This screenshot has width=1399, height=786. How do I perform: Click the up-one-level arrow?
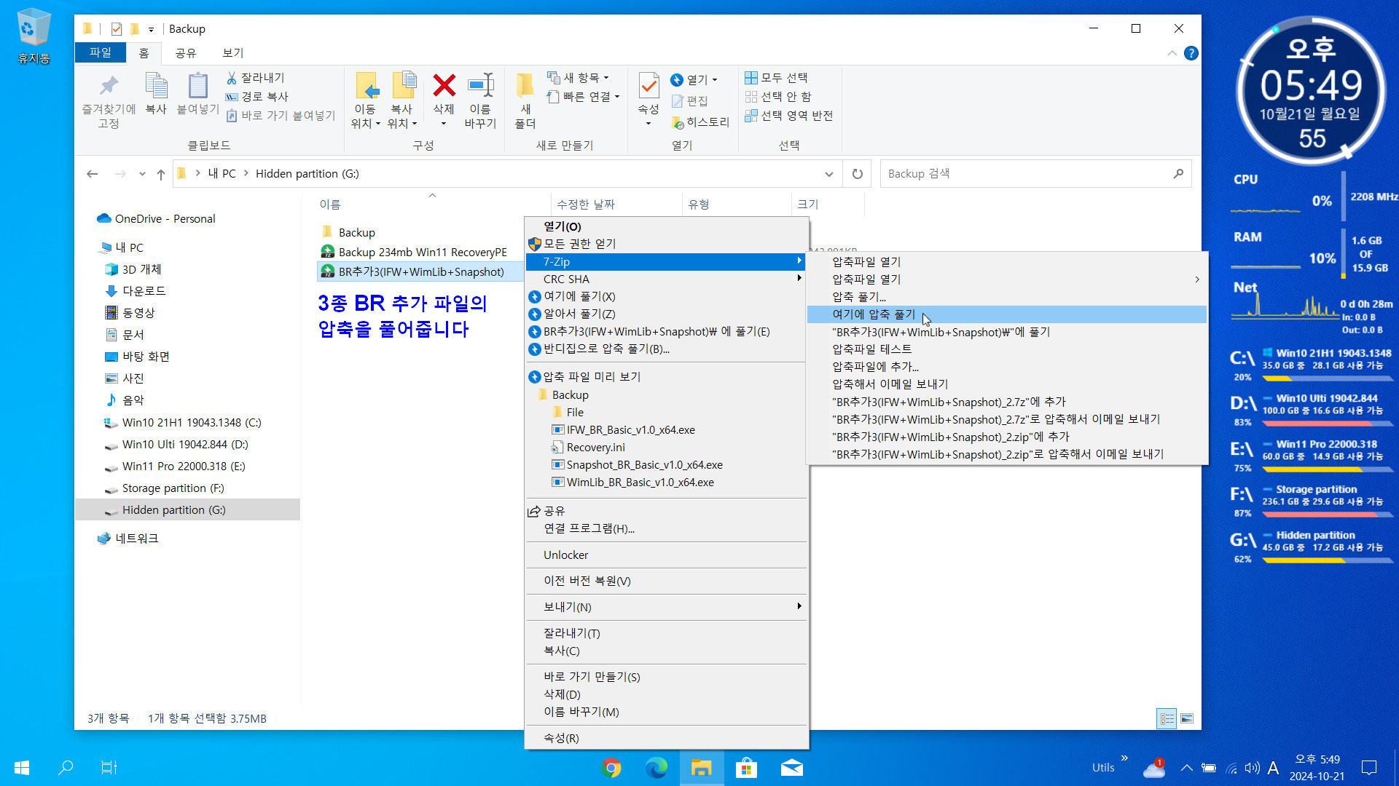(x=161, y=174)
